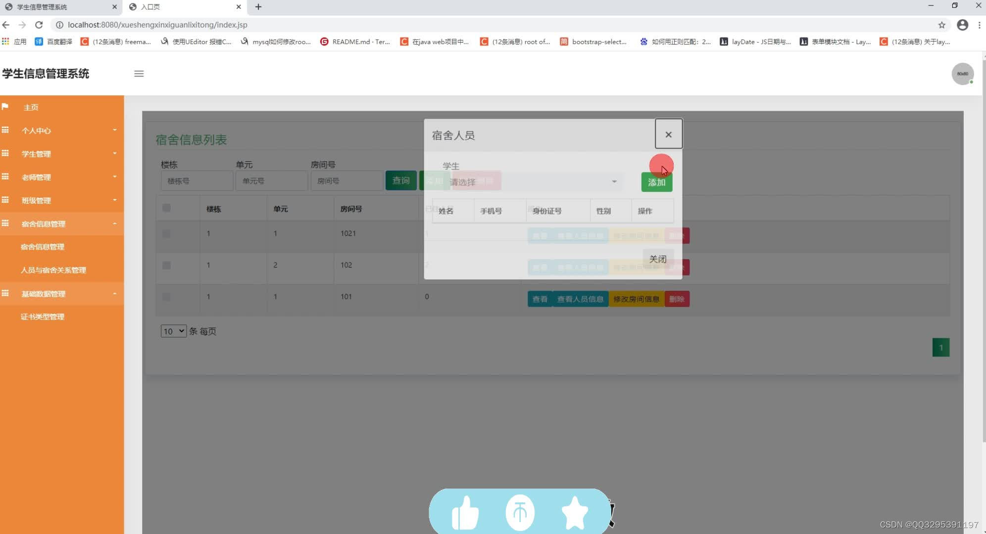This screenshot has height=534, width=986.
Task: Open 宿舍信息管理 submenu item
Action: 42,247
